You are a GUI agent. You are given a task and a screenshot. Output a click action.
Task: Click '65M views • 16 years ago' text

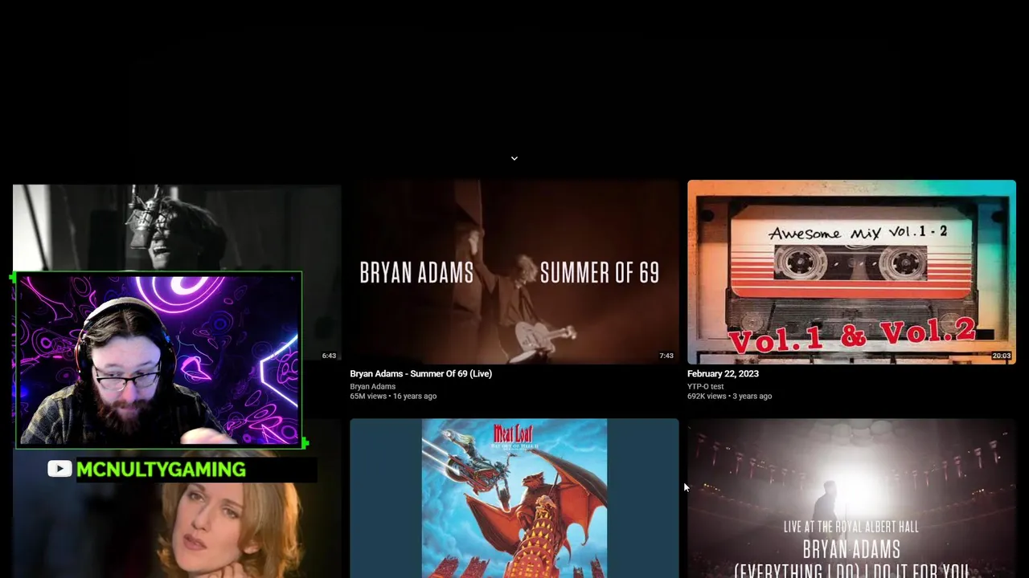393,396
